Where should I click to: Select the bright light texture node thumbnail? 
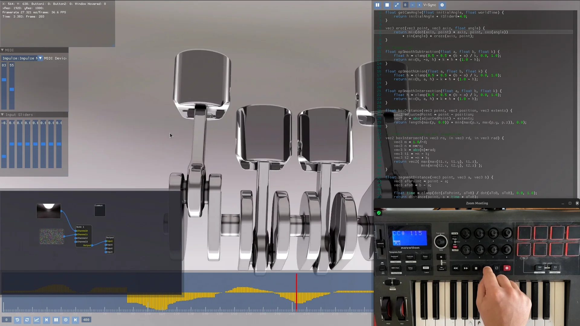tap(49, 211)
